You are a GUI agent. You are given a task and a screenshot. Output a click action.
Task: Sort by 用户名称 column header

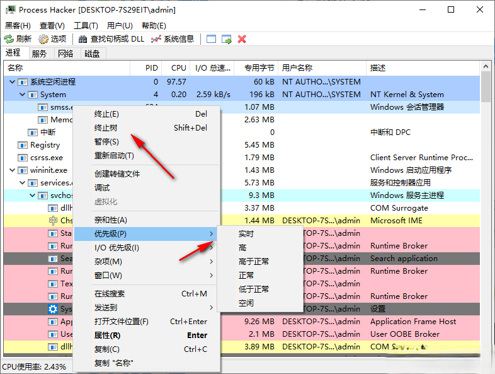tap(322, 68)
